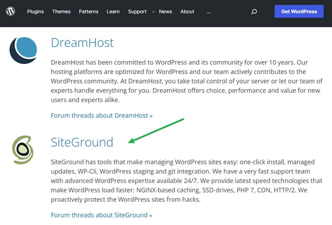The width and height of the screenshot is (332, 225).
Task: Open Forum threads about SiteGround link
Action: pos(101,215)
